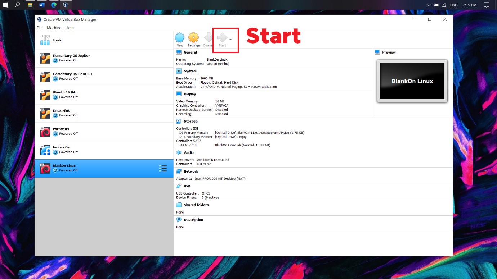Click the Audio speaker icon
The height and width of the screenshot is (279, 497).
pyautogui.click(x=179, y=153)
